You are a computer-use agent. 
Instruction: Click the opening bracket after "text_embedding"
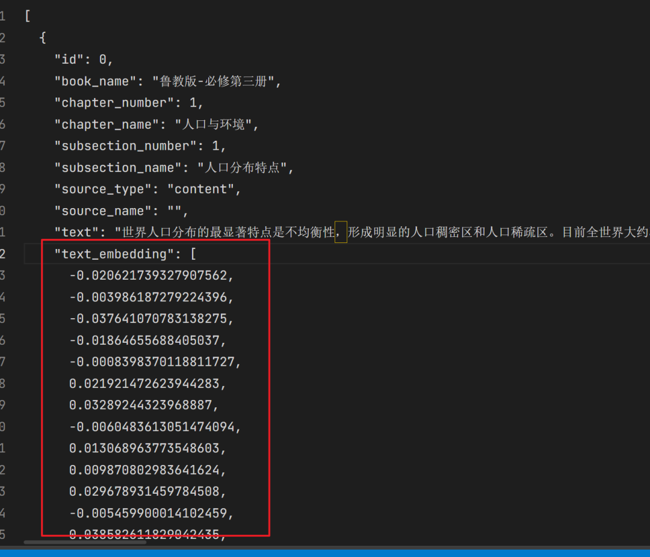pyautogui.click(x=193, y=254)
